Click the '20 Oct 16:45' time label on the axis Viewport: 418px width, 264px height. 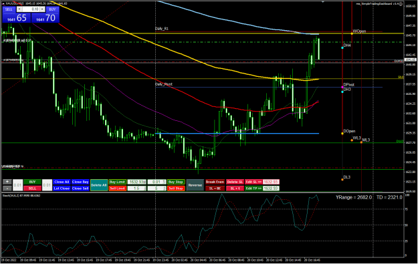tap(312, 260)
